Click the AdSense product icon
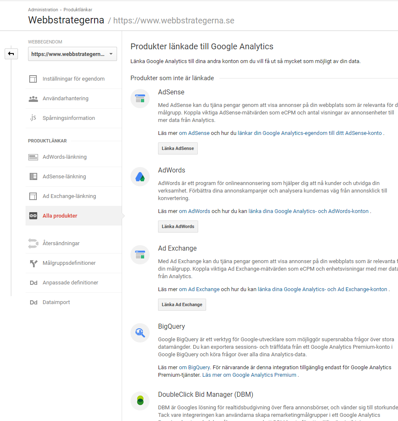This screenshot has width=398, height=421. point(140,99)
